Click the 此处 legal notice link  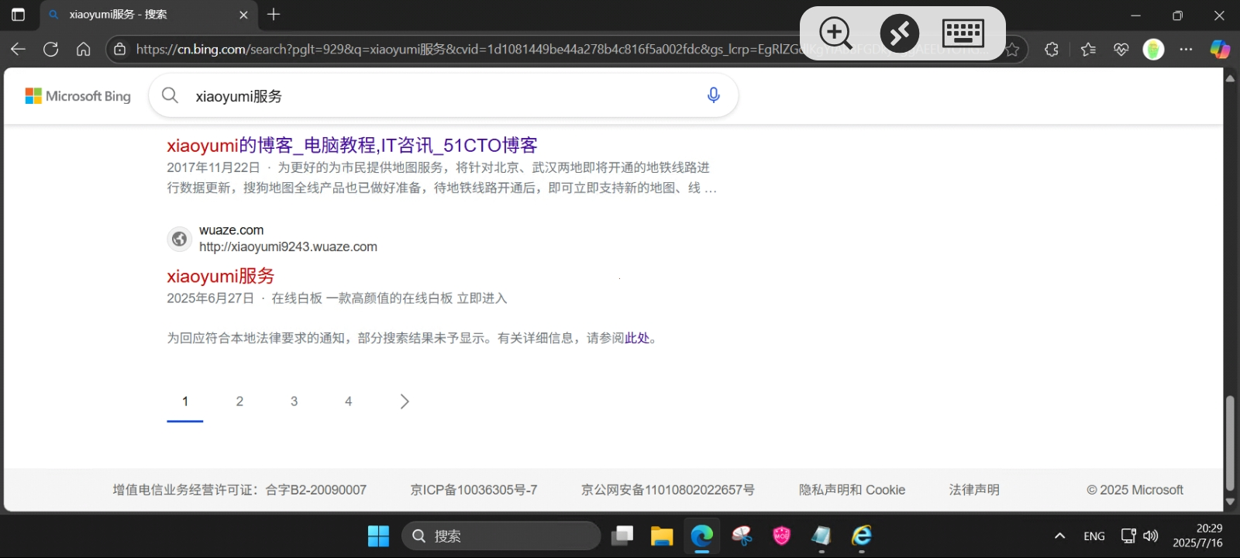637,338
